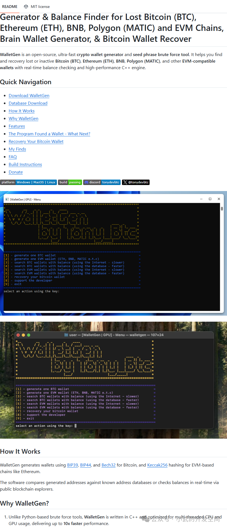Image resolution: width=227 pixels, height=528 pixels.
Task: Open the Download WalletGen link
Action: point(29,96)
